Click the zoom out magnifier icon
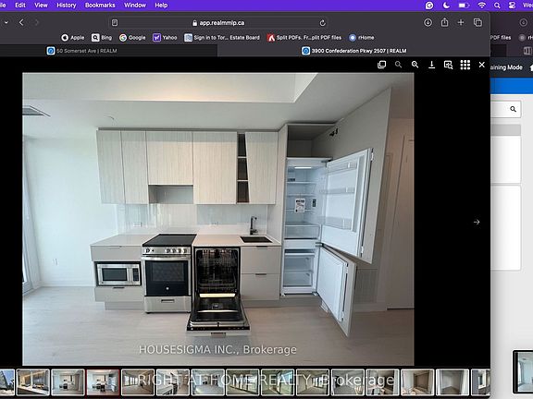The image size is (533, 399). point(398,65)
